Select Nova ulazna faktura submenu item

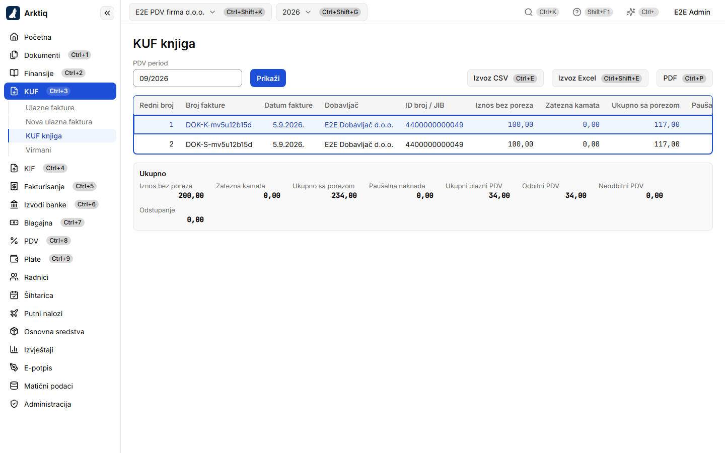point(59,122)
